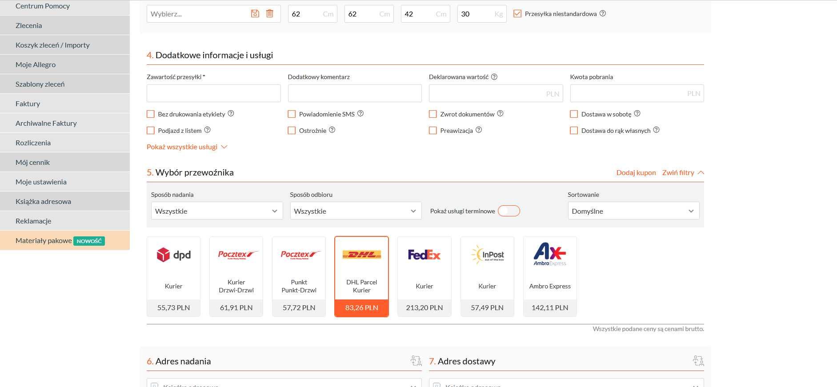Collapse filters with Zwiń filtry
The width and height of the screenshot is (837, 387).
(x=683, y=172)
